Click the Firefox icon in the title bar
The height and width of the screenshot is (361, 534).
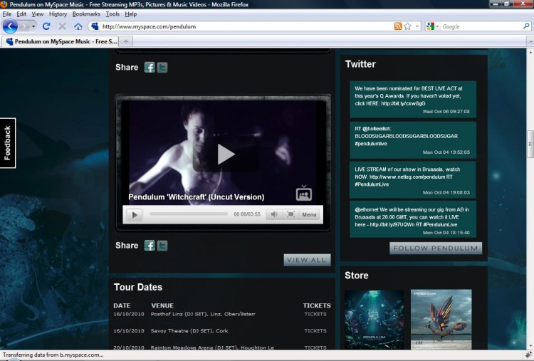(4, 4)
